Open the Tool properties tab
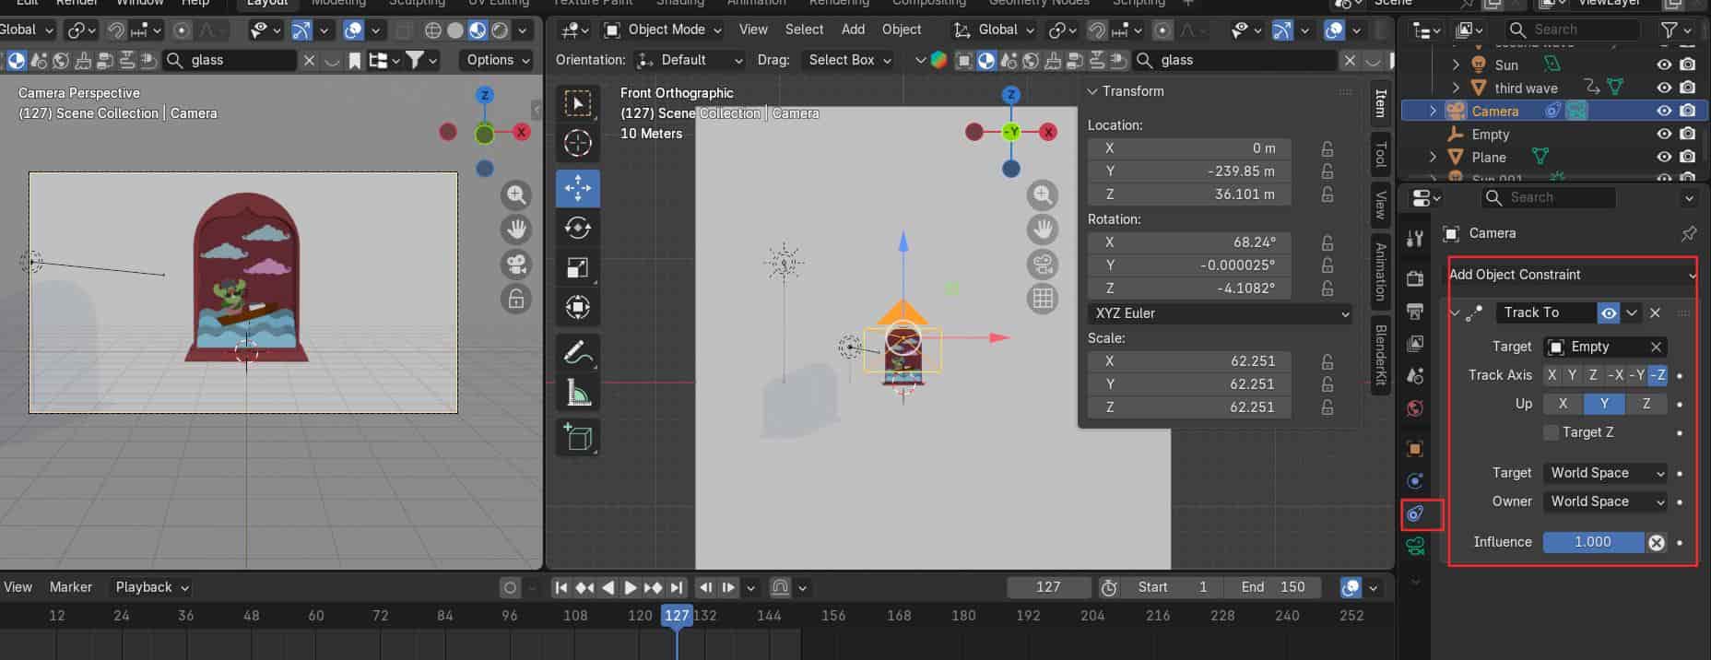The image size is (1711, 660). pyautogui.click(x=1415, y=239)
